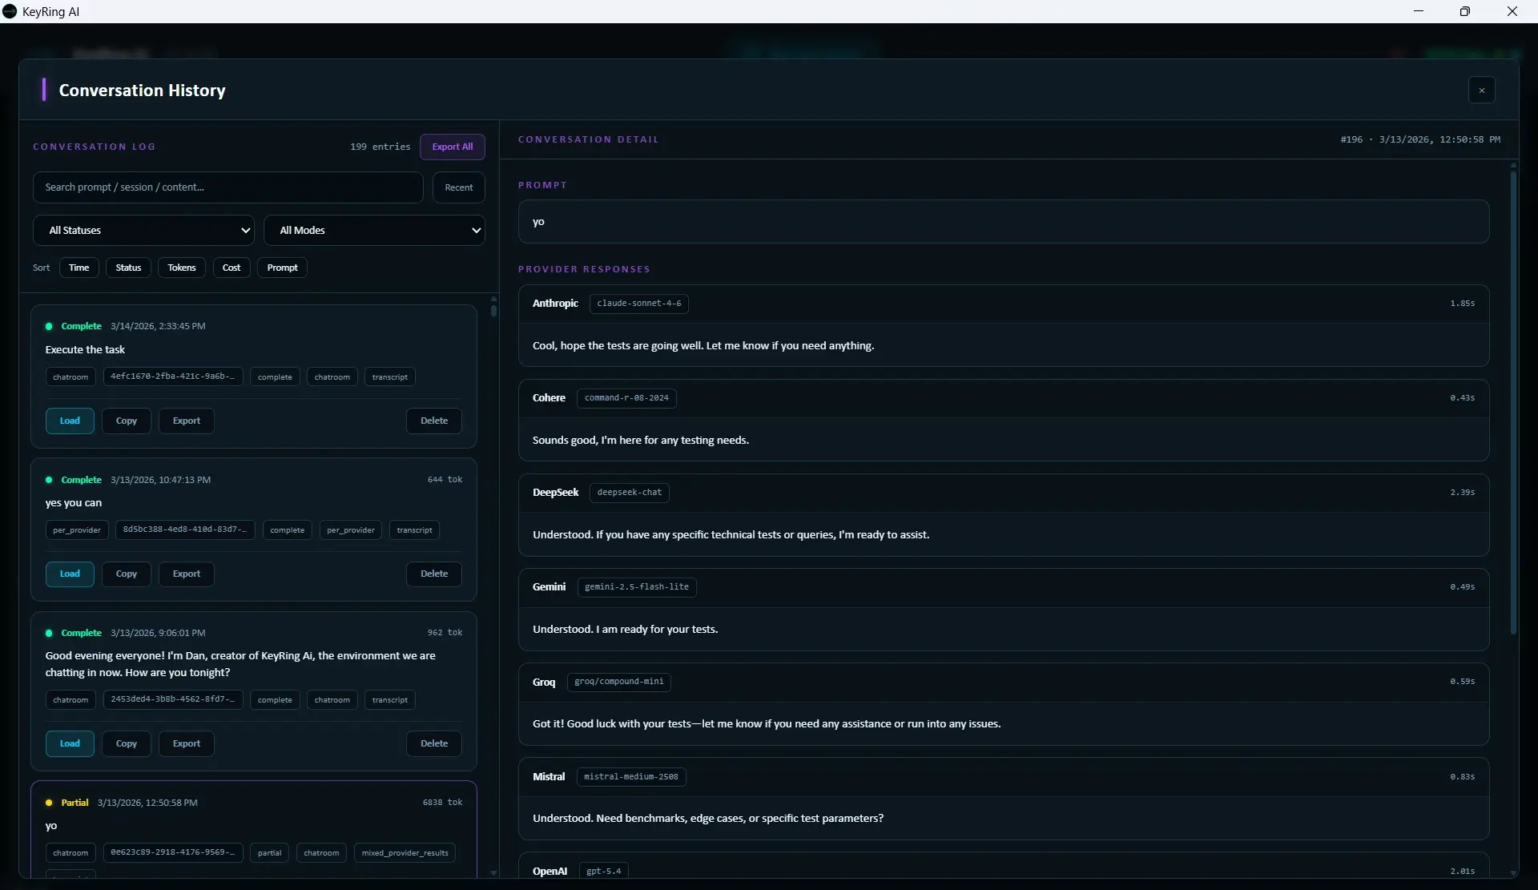Load the 'Execute the task' conversation
1538x890 pixels.
(70, 421)
